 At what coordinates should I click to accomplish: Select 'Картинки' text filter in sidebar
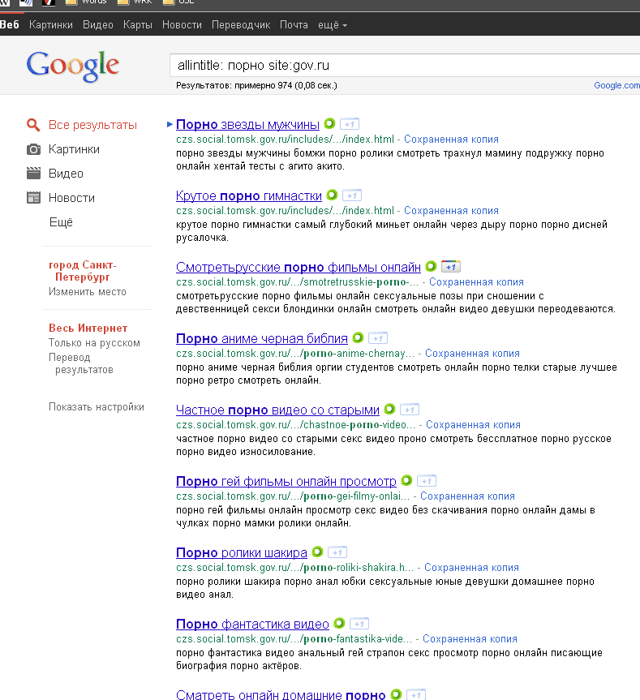pos(74,149)
